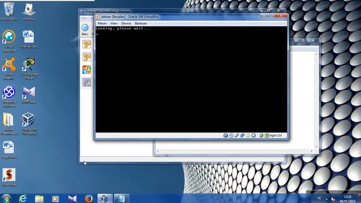Close the Oracle VM VirtualBox Manager window
The width and height of the screenshot is (361, 203).
coord(278,10)
